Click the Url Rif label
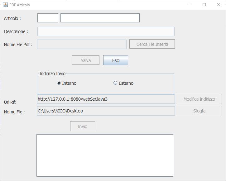This screenshot has height=181, width=226. point(10,102)
